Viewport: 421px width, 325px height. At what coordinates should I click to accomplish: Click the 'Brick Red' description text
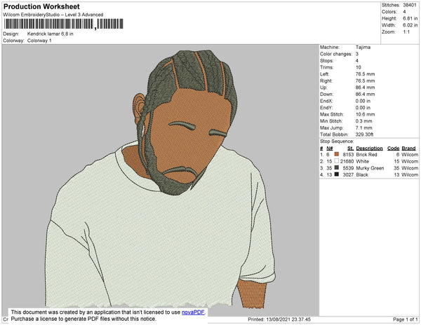tap(366, 155)
